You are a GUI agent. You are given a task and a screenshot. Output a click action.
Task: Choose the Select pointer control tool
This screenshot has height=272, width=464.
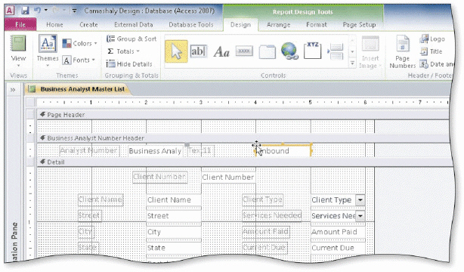pos(176,51)
